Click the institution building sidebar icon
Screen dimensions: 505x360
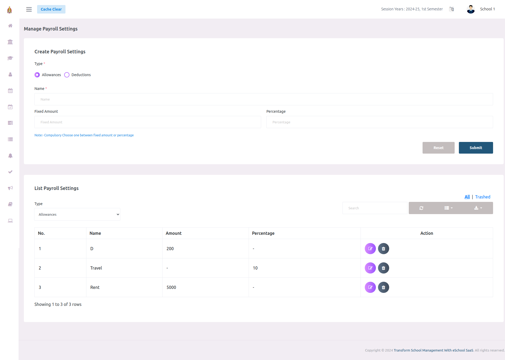(x=10, y=42)
